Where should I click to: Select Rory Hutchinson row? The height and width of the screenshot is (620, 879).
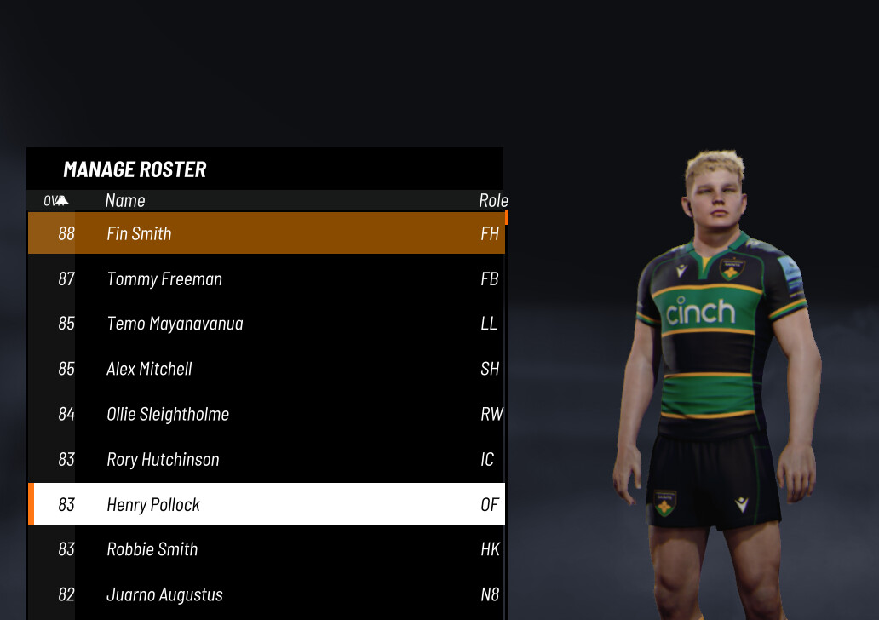click(x=267, y=459)
